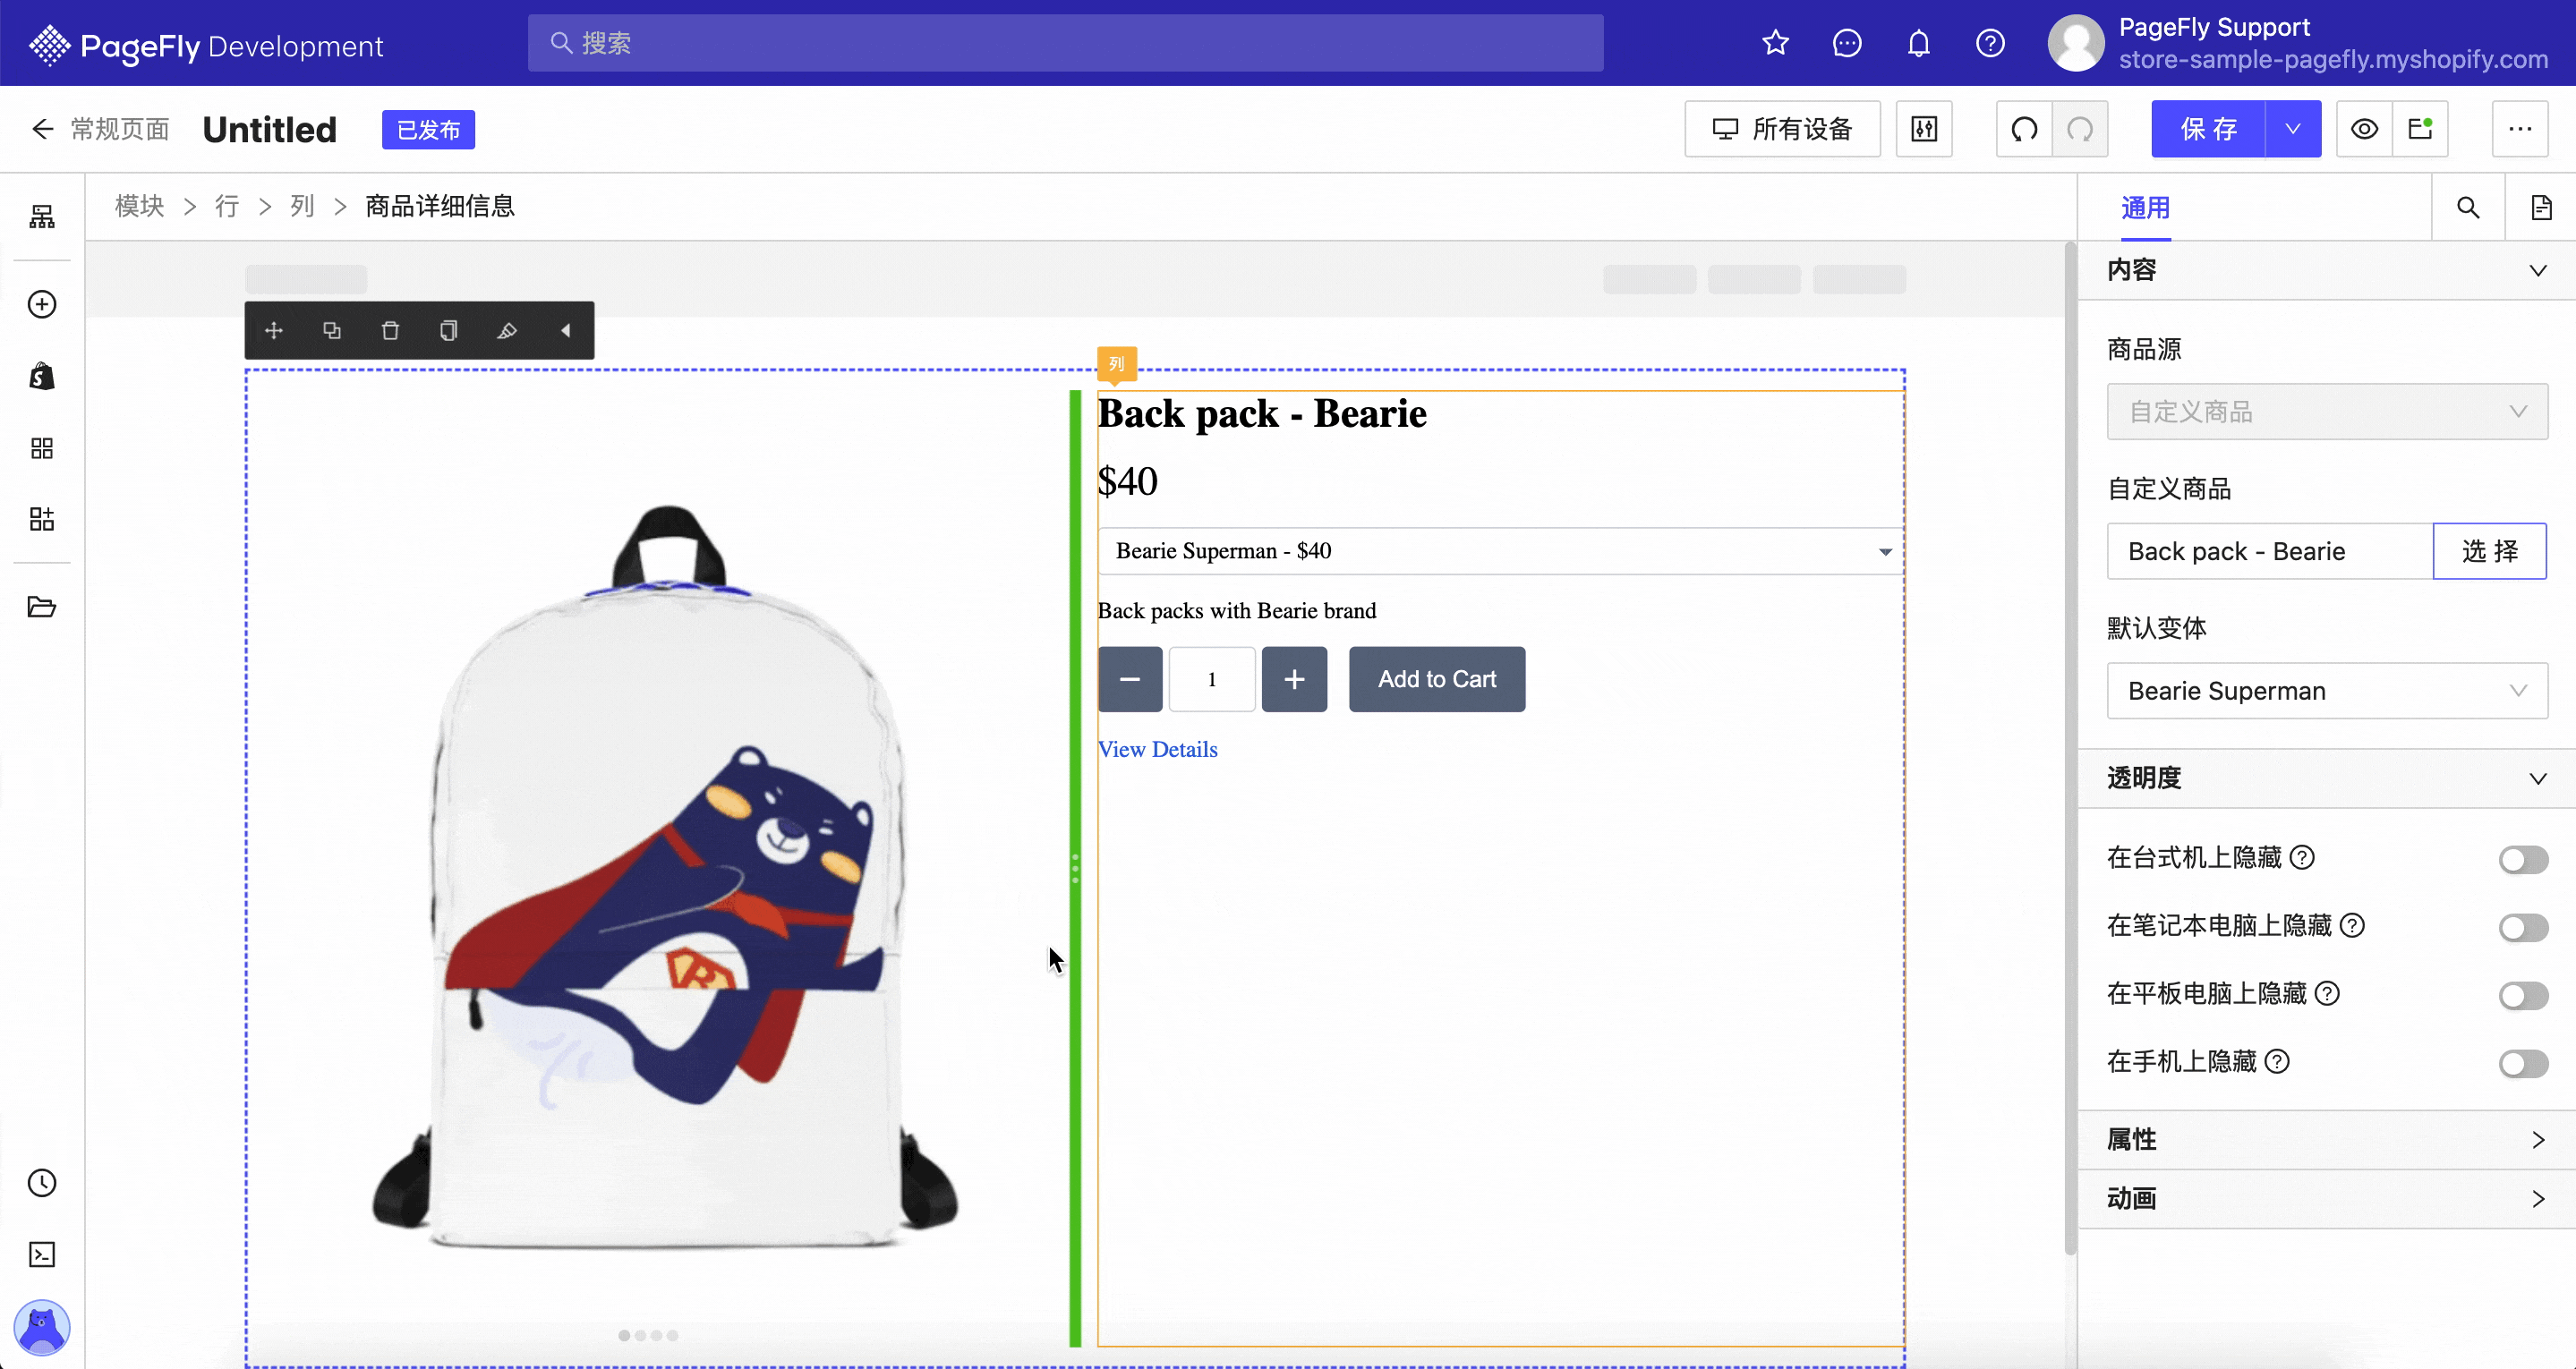Open the 默认变体 Bearie Superman dropdown
The width and height of the screenshot is (2576, 1369).
pos(2327,691)
